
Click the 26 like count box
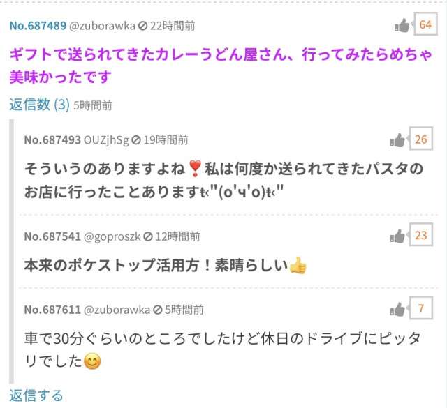[x=421, y=139]
